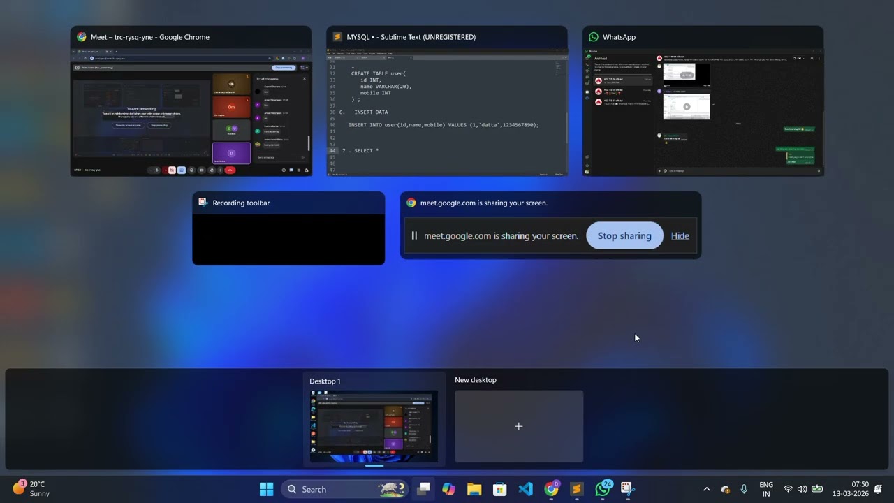Click the Chrome icon in Meet window title

(82, 37)
